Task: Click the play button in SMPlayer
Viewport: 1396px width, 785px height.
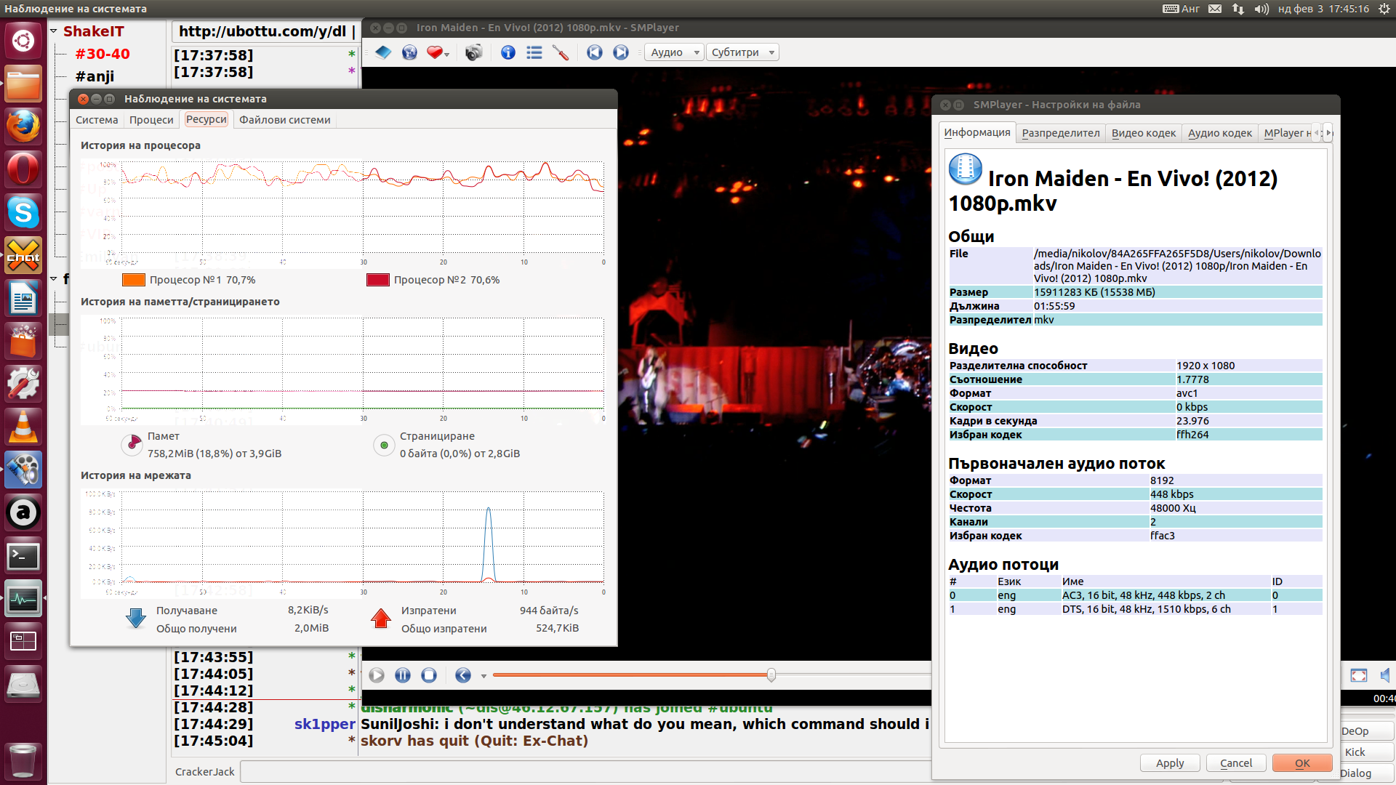Action: pyautogui.click(x=377, y=675)
